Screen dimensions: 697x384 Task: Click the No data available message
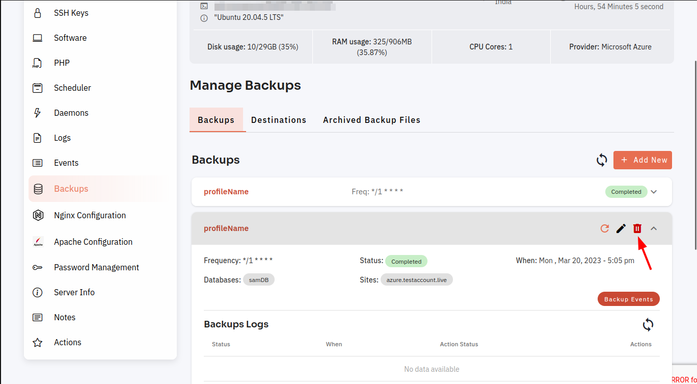click(x=432, y=369)
